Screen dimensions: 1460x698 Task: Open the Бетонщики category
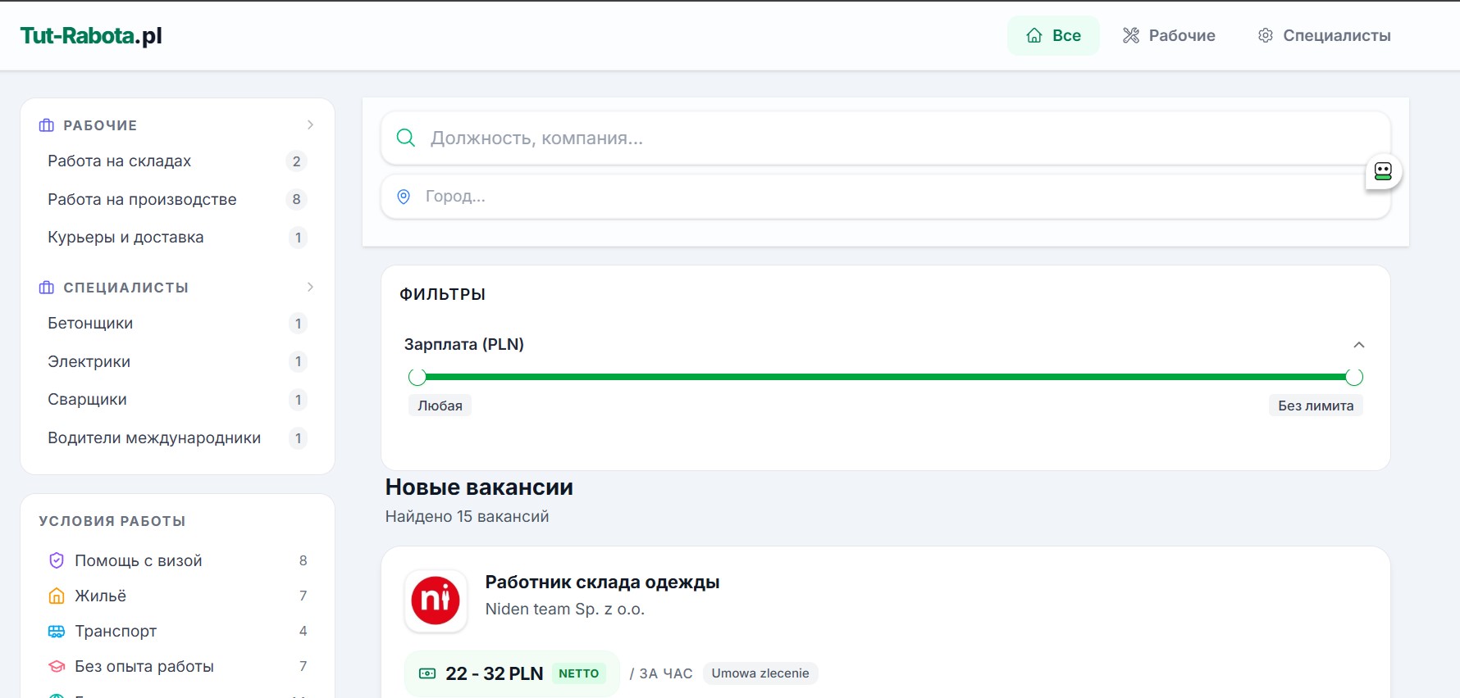tap(177, 324)
